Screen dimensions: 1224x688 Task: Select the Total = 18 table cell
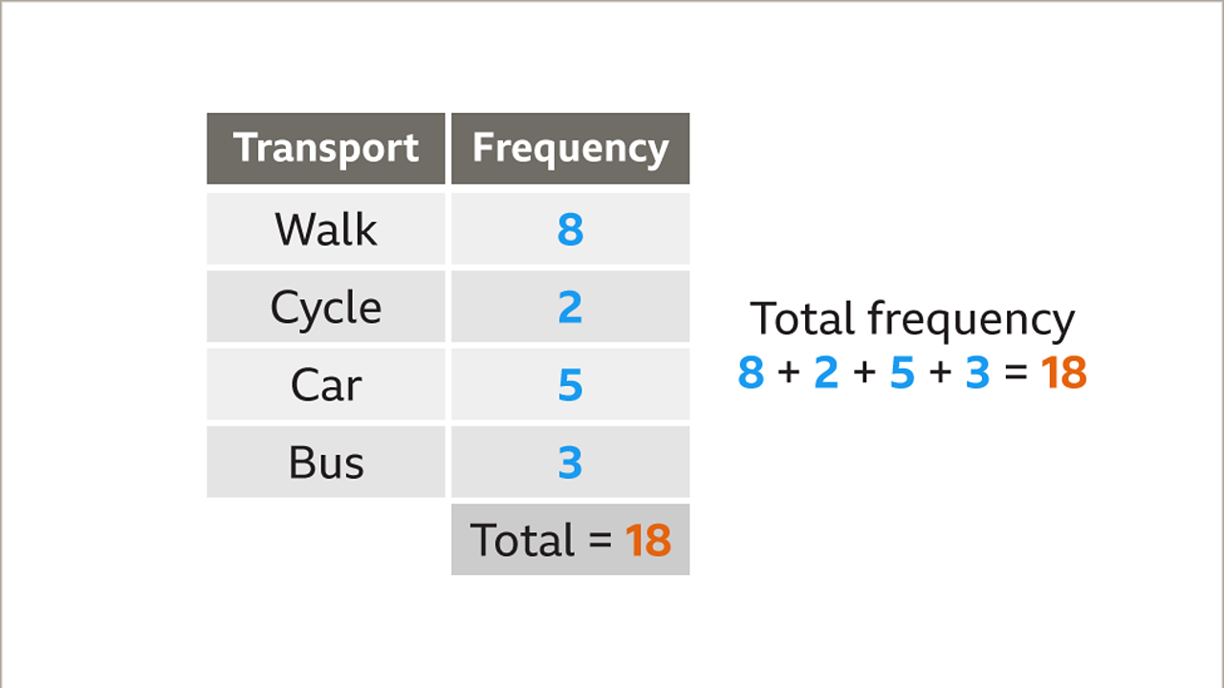pos(570,540)
